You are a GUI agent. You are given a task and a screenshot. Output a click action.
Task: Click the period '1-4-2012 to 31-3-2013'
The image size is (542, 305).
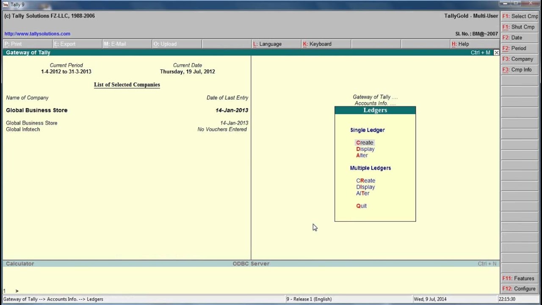66,72
